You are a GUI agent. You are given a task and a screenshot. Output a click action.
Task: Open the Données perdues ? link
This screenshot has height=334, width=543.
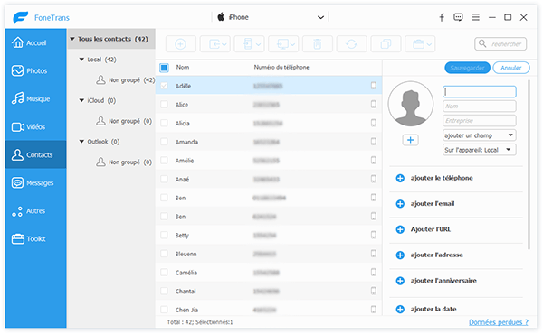point(499,322)
